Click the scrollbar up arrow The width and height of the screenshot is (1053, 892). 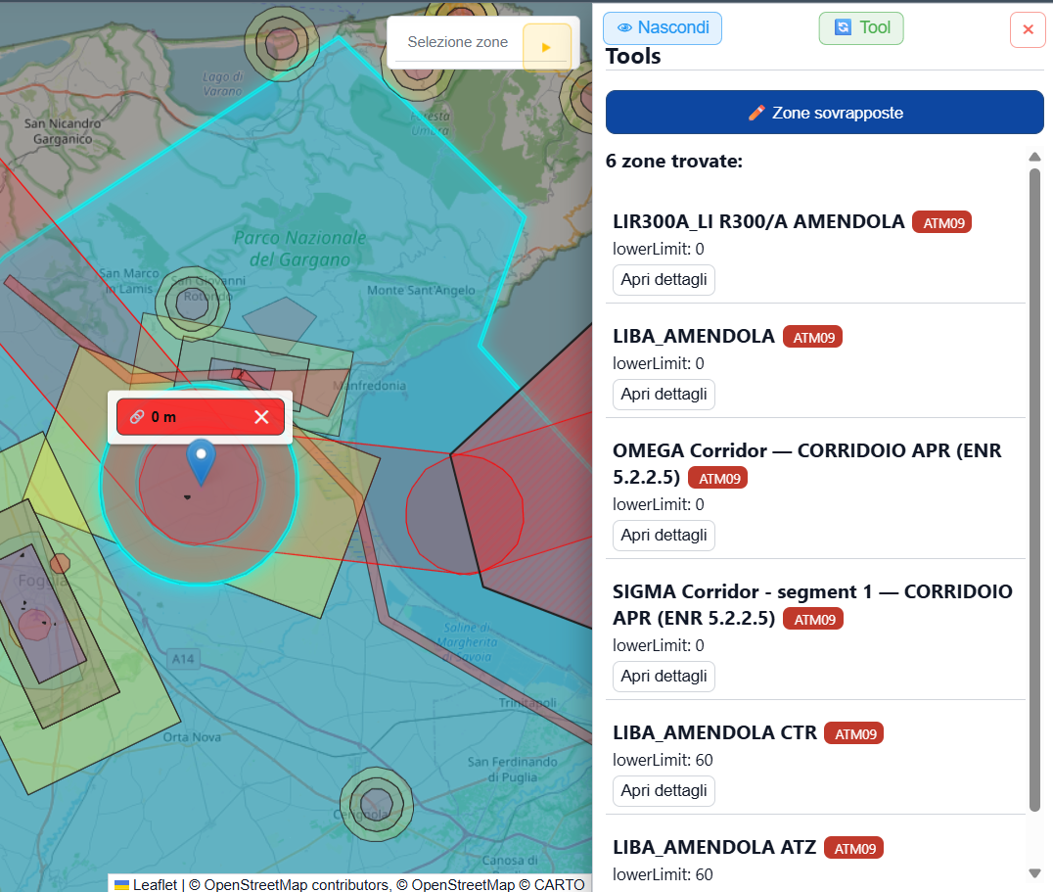(1034, 158)
